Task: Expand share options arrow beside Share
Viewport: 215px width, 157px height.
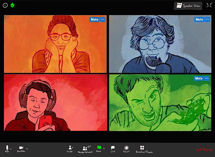Action: coord(104,148)
